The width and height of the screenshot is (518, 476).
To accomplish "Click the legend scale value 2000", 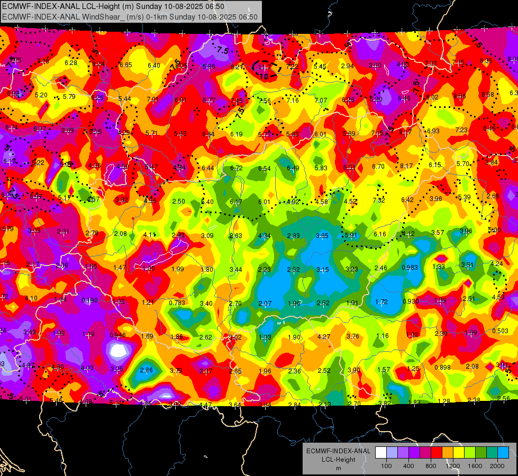I will point(497,466).
